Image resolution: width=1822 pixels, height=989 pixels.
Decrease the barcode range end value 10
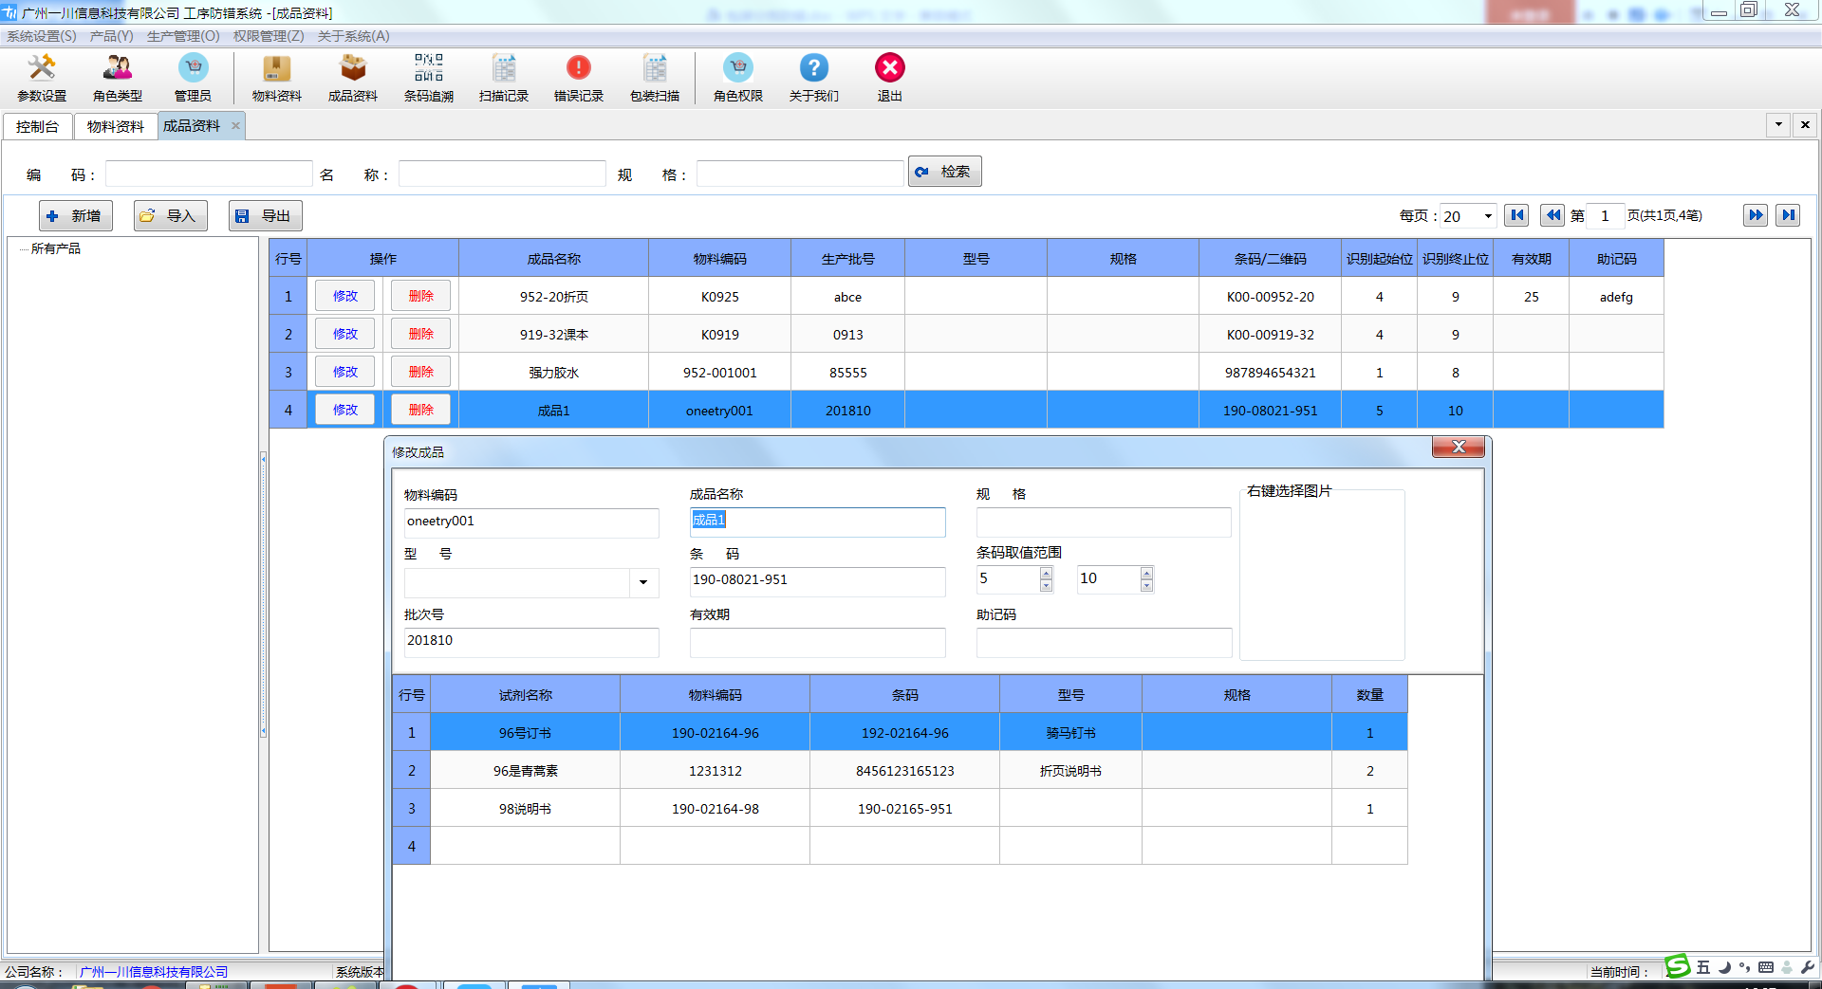click(x=1147, y=585)
